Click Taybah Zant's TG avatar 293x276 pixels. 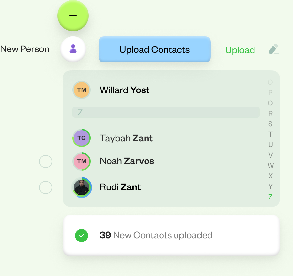(82, 138)
